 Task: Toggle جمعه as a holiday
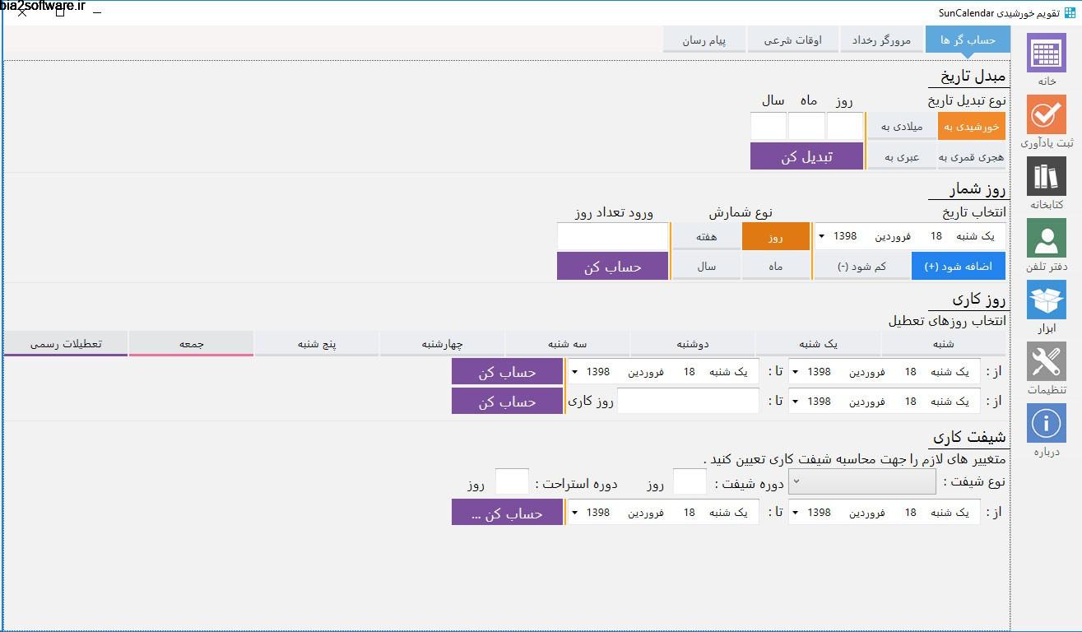point(191,343)
